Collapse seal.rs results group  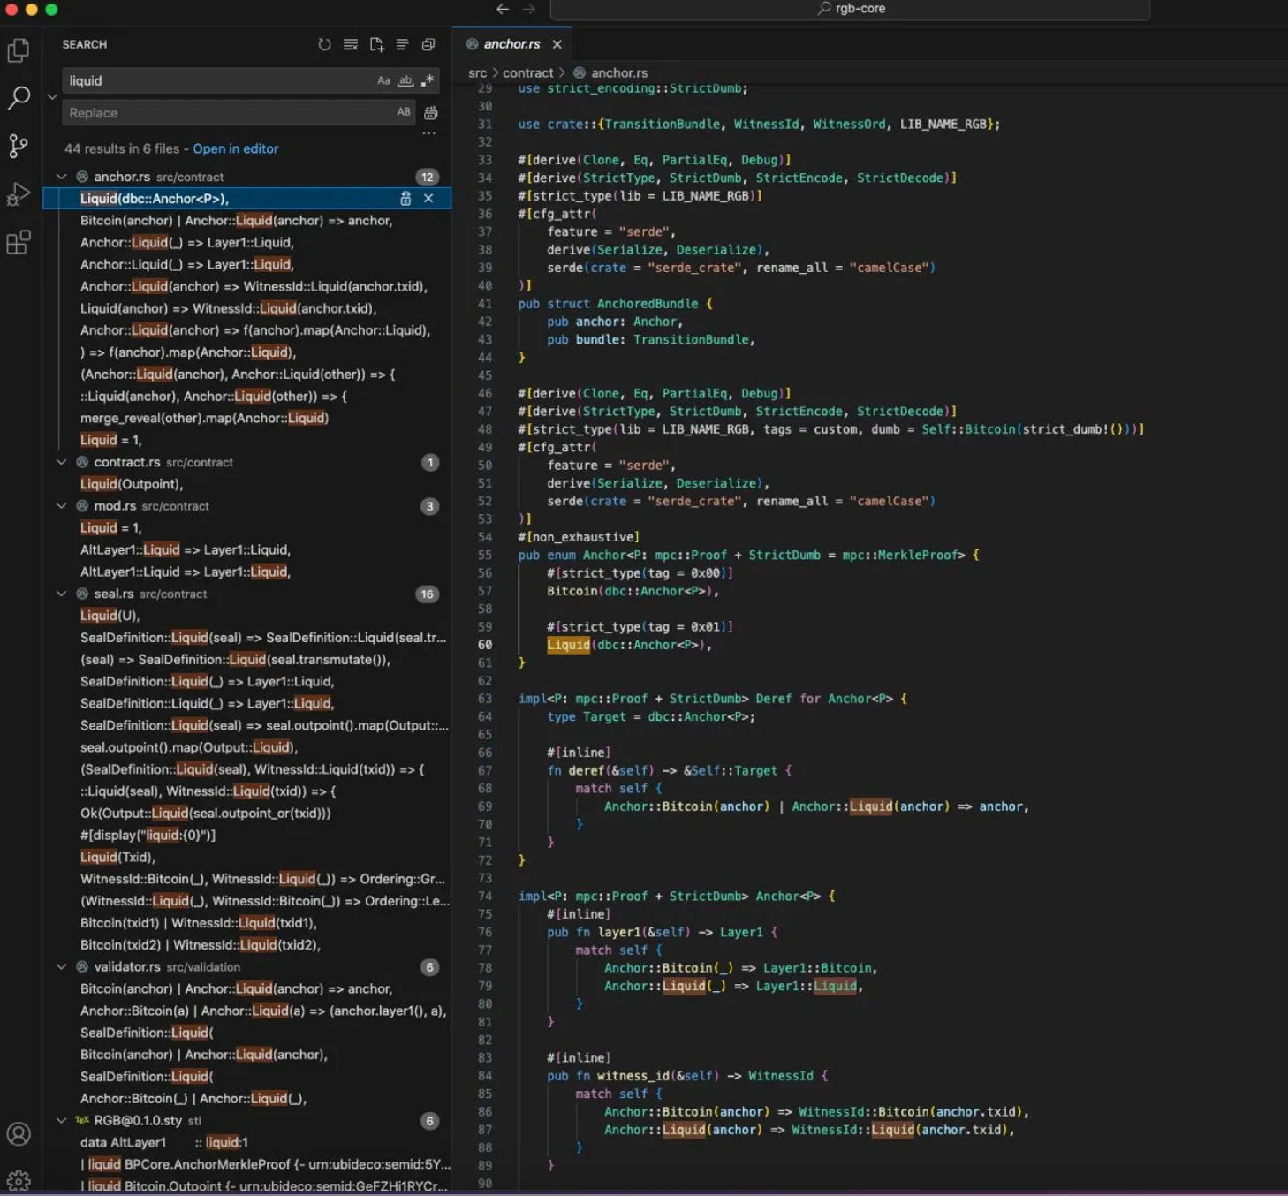[x=62, y=594]
